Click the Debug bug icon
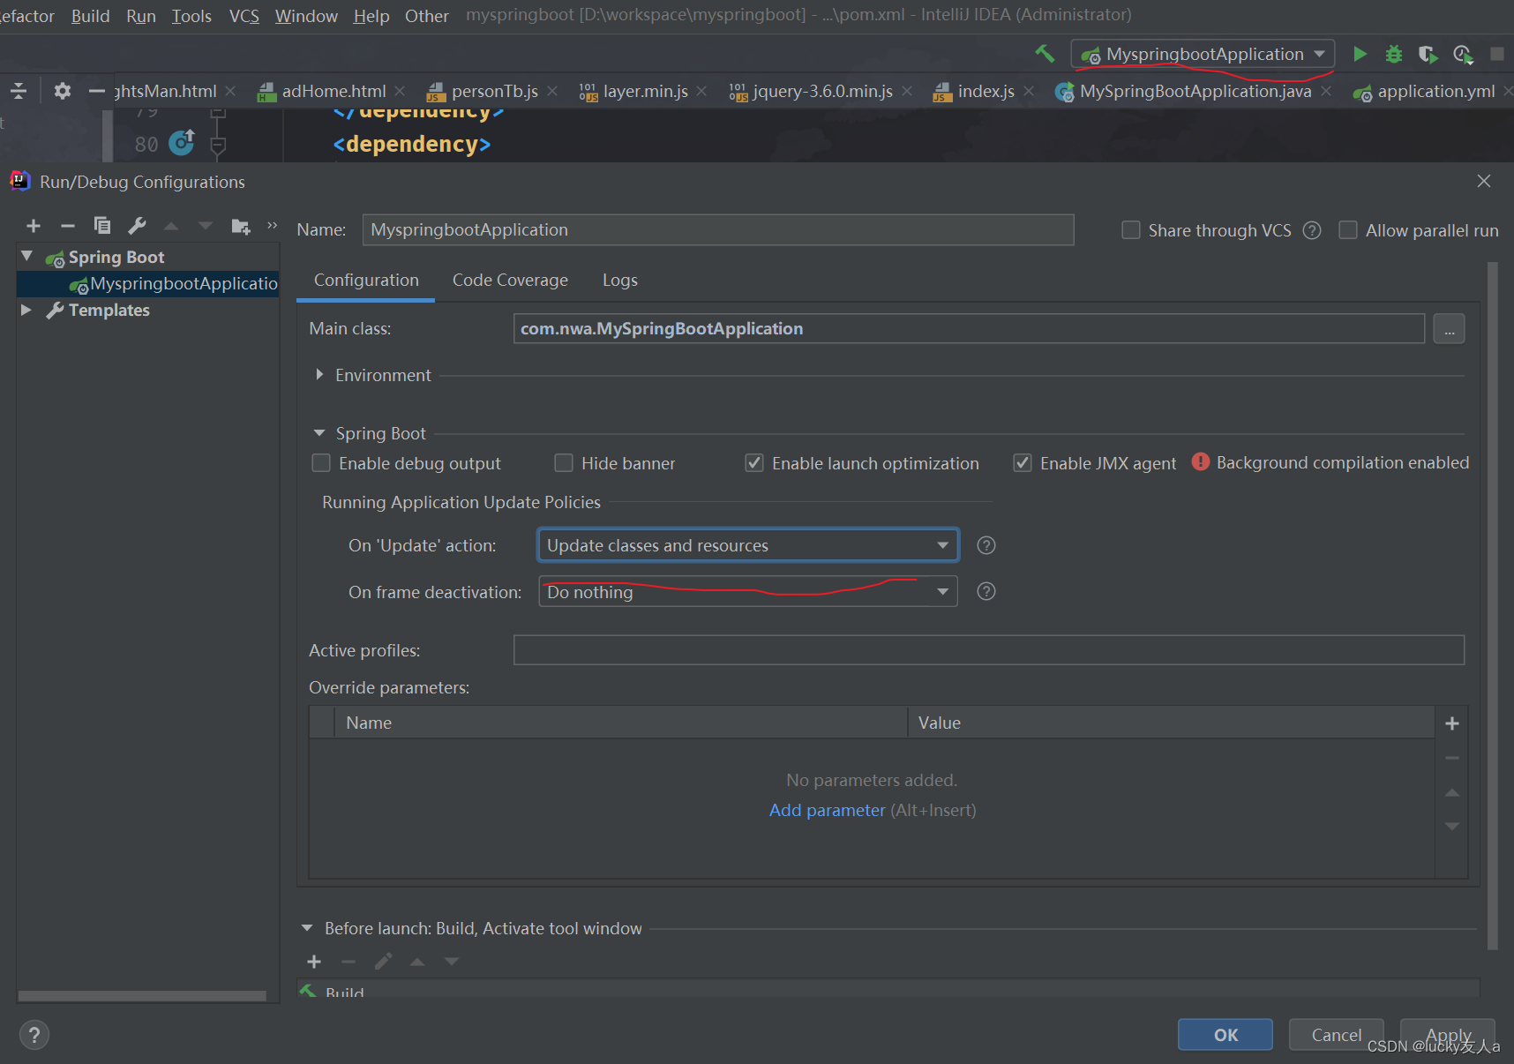This screenshot has width=1514, height=1064. pos(1394,55)
